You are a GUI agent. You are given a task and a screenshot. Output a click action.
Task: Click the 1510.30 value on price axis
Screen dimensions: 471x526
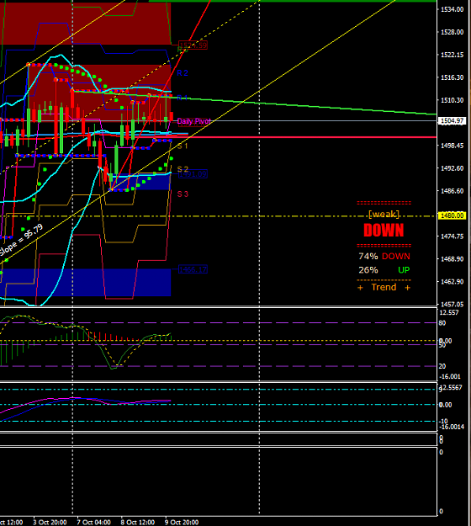tap(452, 100)
